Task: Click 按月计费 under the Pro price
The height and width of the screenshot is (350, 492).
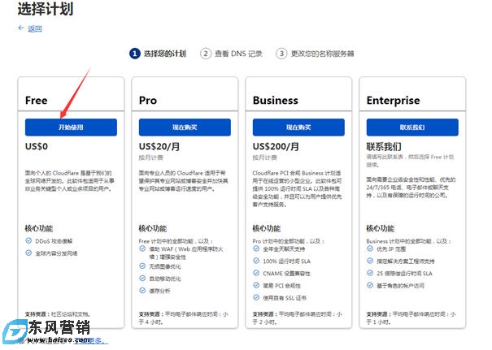Action: [x=151, y=158]
